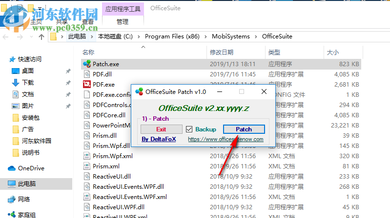The width and height of the screenshot is (390, 218).
Task: Select the PDF.exe red application icon
Action: coord(87,84)
